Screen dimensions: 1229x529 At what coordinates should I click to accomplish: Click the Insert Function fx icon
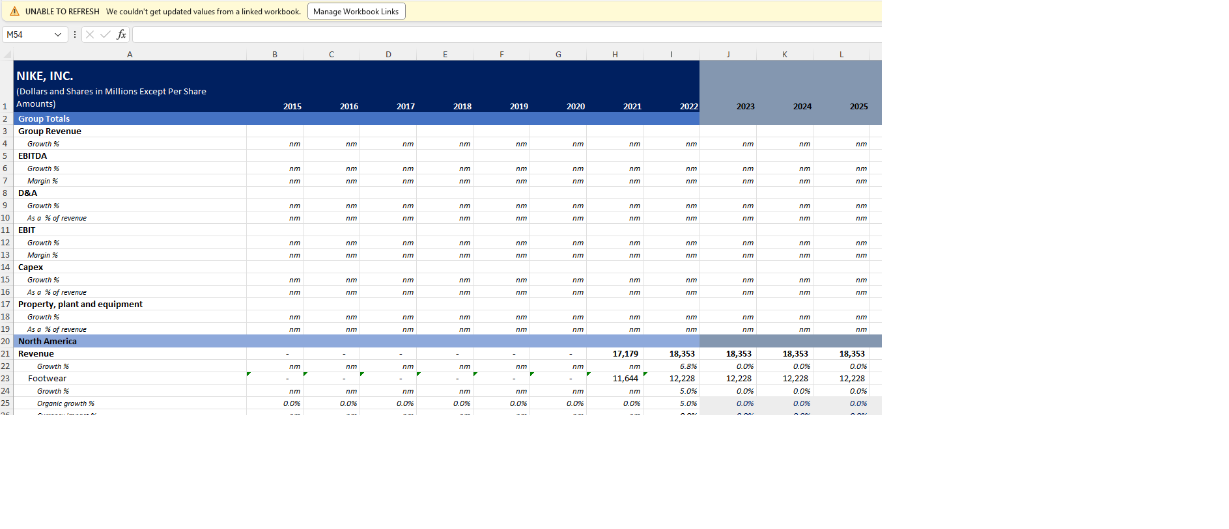pos(121,34)
